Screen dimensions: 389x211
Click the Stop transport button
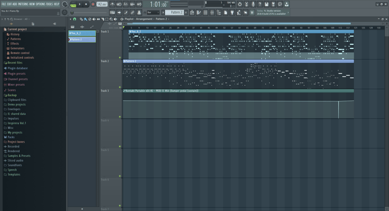click(x=86, y=4)
